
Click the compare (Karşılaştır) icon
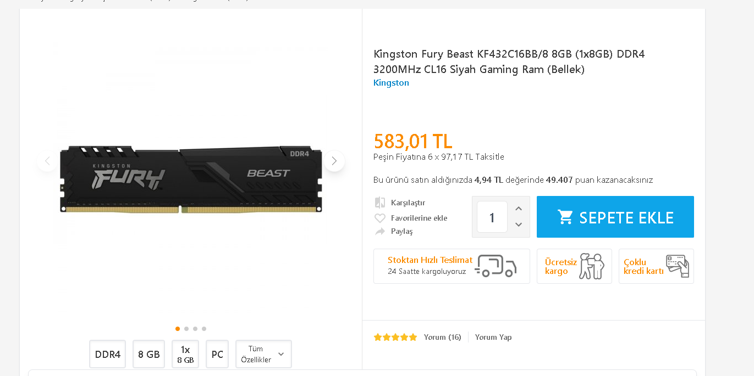pyautogui.click(x=379, y=203)
